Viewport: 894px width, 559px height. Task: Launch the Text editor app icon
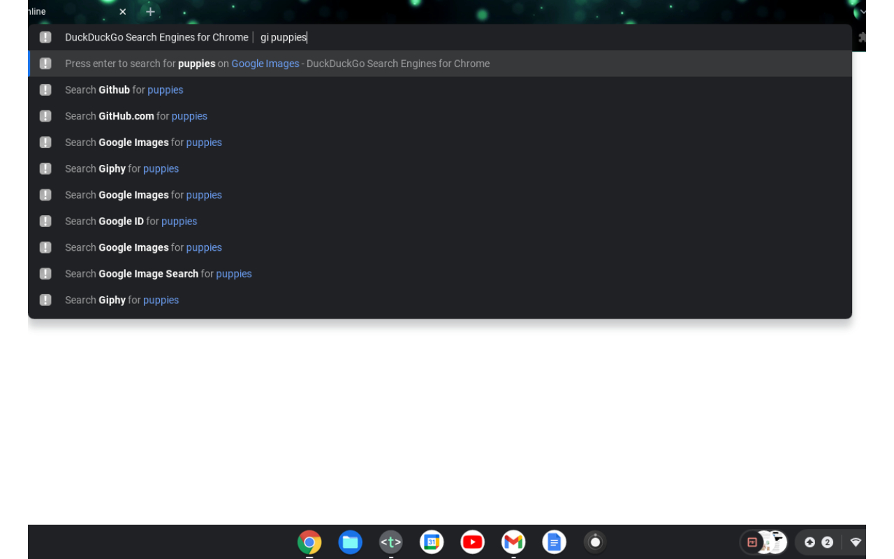[x=391, y=542]
